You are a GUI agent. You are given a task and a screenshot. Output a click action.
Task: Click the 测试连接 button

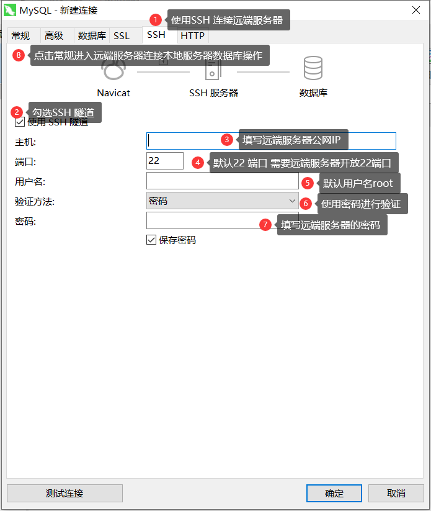pos(64,493)
